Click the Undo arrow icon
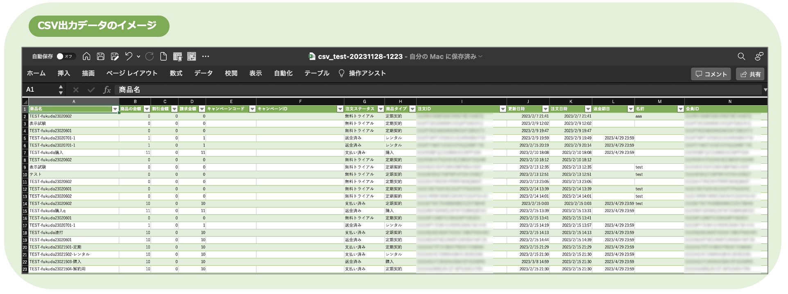 pyautogui.click(x=129, y=57)
